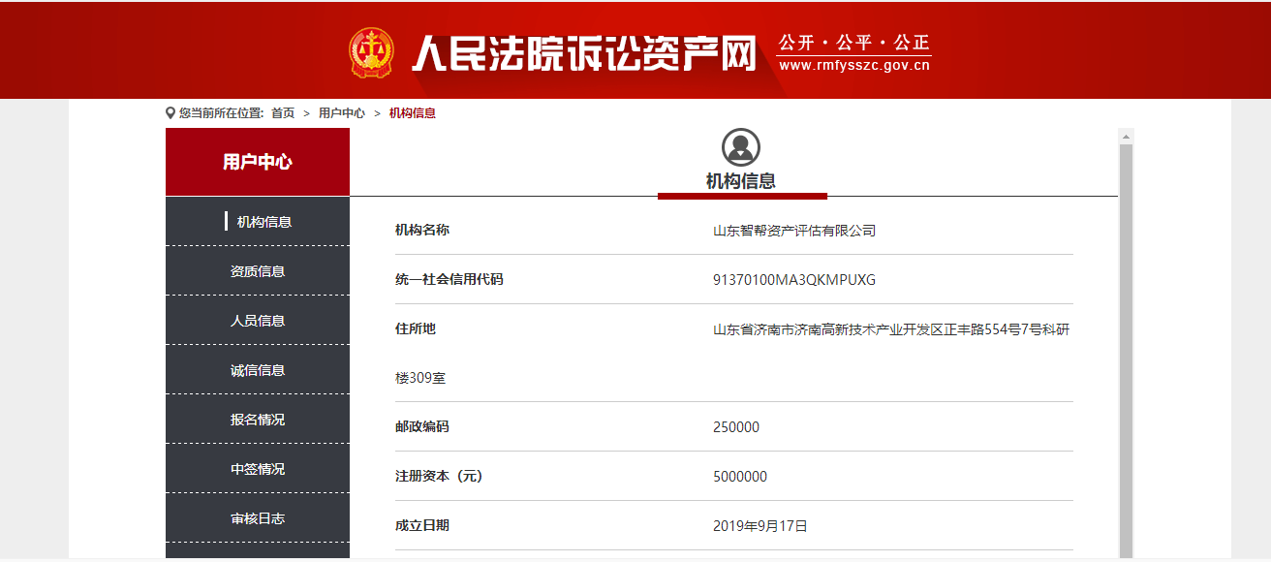Screen dimensions: 1271x562
Task: Click the 人民法院诉讼资产网 site title
Action: (x=583, y=53)
